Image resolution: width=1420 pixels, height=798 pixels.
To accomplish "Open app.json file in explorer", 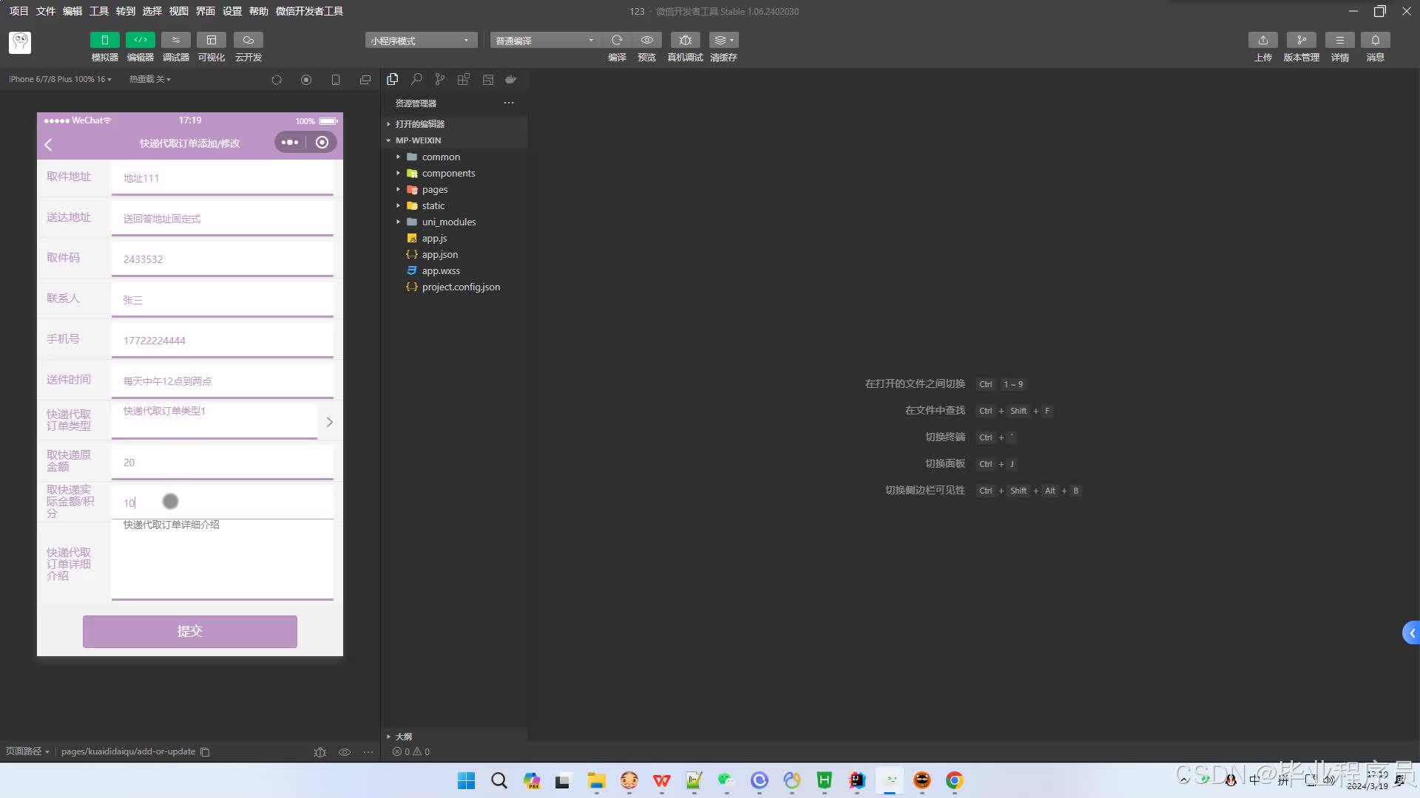I will coord(439,255).
